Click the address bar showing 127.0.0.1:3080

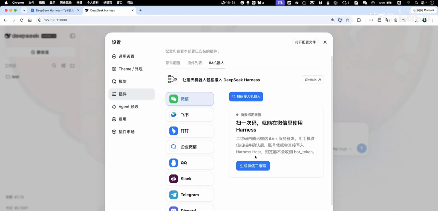(x=183, y=20)
